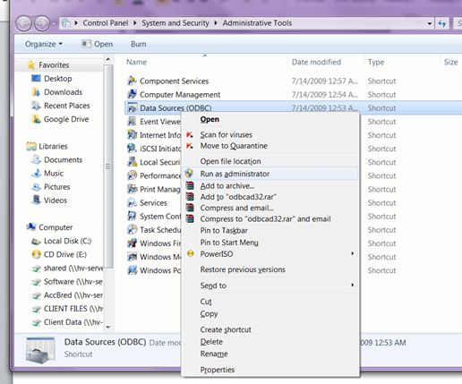462x384 pixels.
Task: Select the Local Security Policy icon
Action: pos(132,162)
